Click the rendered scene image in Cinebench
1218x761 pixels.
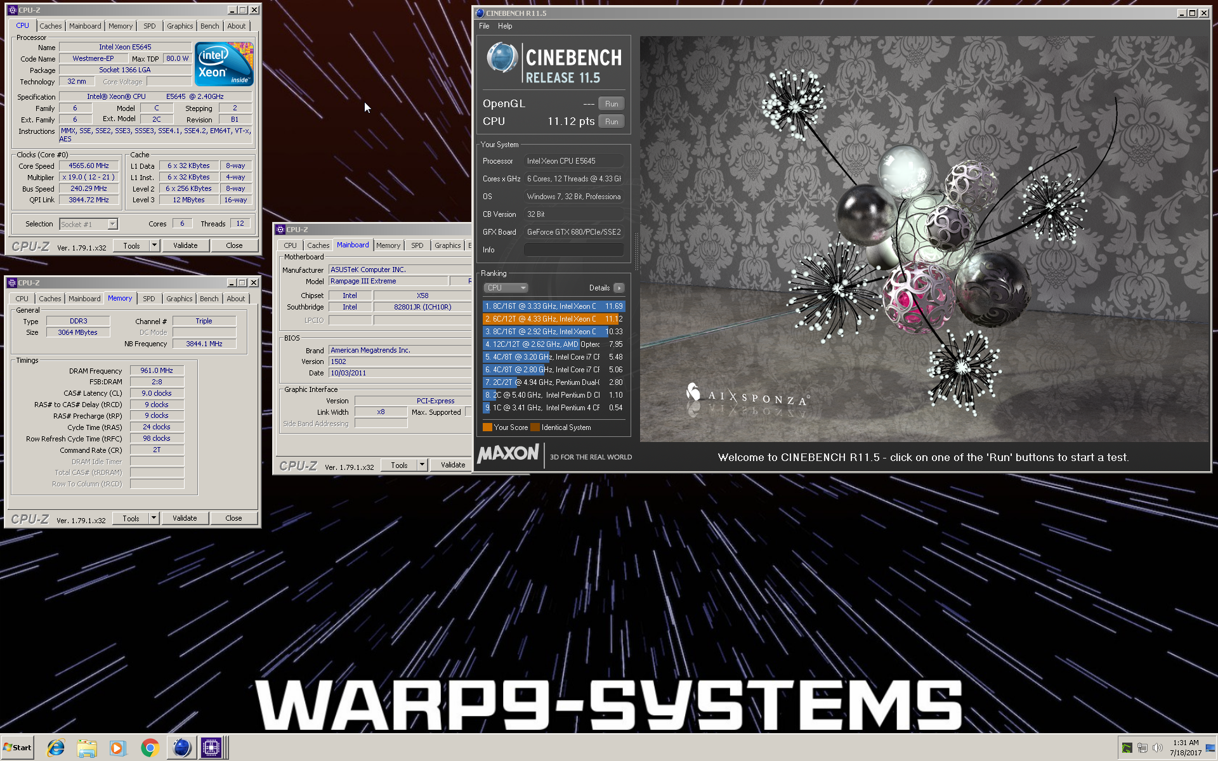tap(924, 239)
